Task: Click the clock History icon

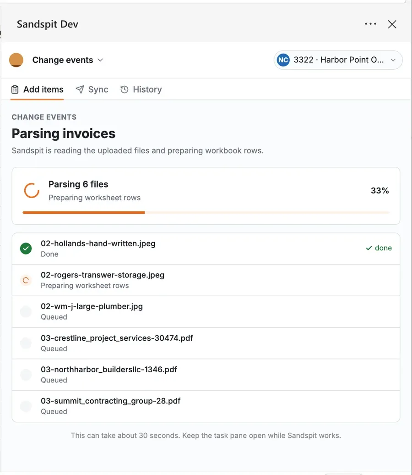Action: coord(125,89)
